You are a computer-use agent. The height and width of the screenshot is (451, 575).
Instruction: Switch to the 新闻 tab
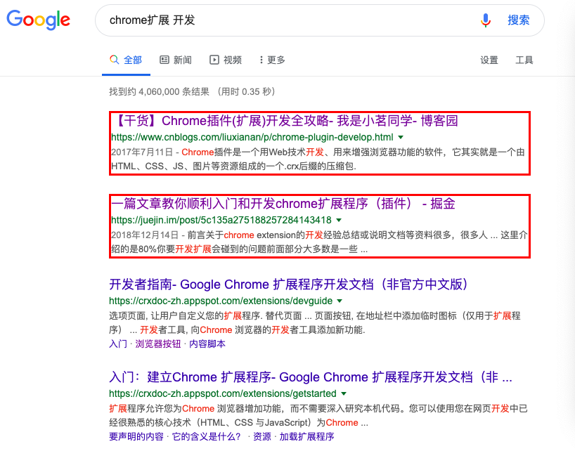point(183,60)
